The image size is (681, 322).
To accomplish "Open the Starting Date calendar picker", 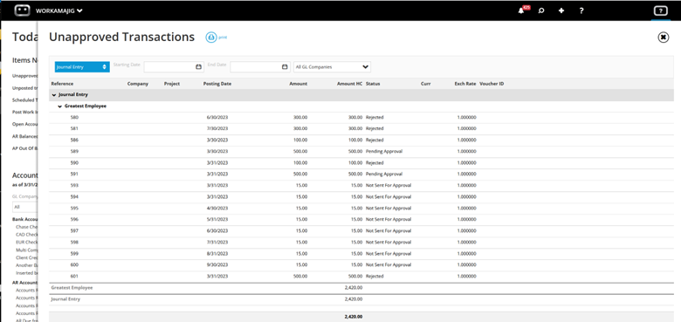I will coord(198,67).
